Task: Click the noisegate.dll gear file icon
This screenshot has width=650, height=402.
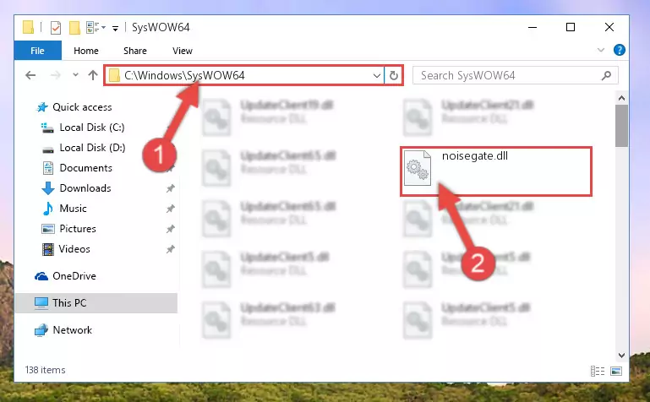Action: pyautogui.click(x=418, y=168)
